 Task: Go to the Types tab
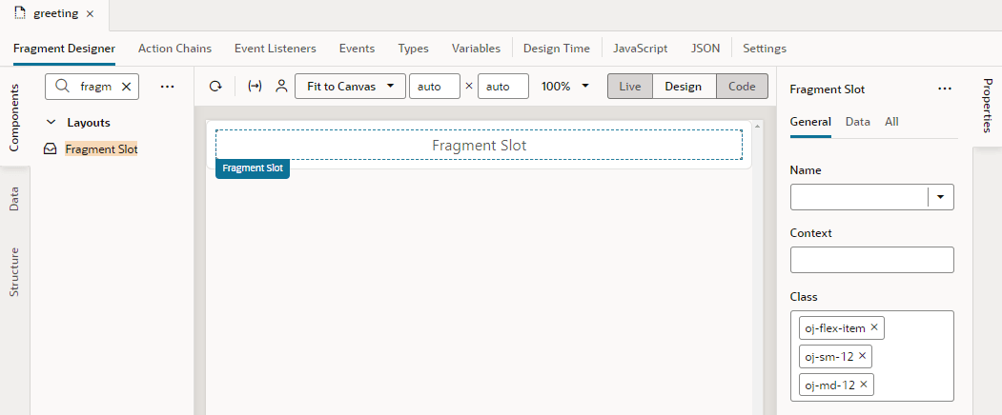tap(413, 48)
